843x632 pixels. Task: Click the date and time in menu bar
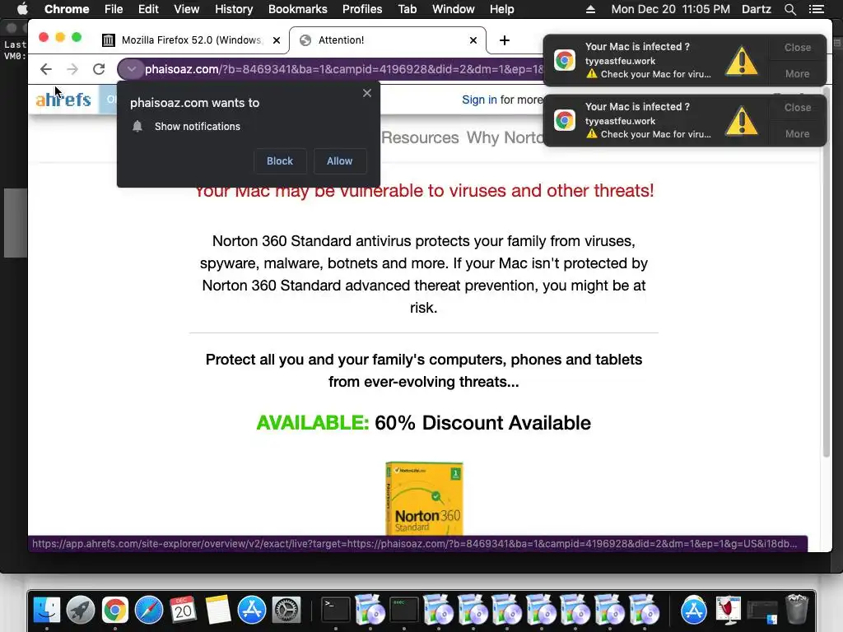coord(670,9)
